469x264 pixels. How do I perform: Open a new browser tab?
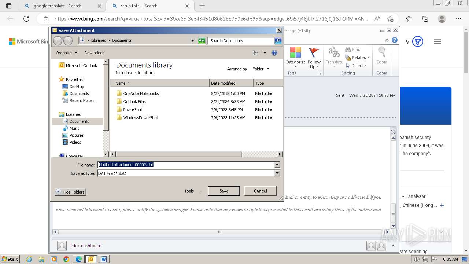[202, 6]
